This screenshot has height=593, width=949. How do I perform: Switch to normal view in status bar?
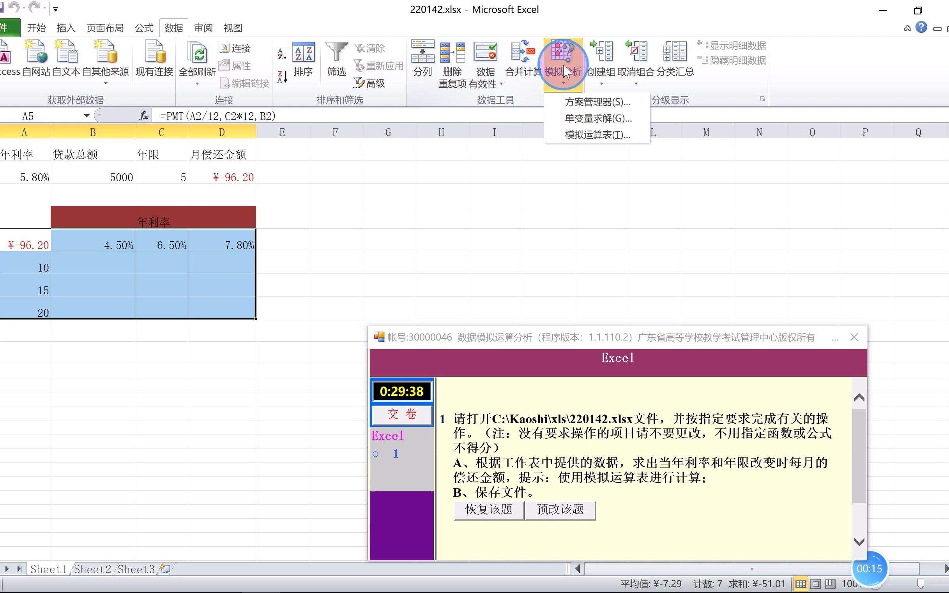(x=801, y=584)
